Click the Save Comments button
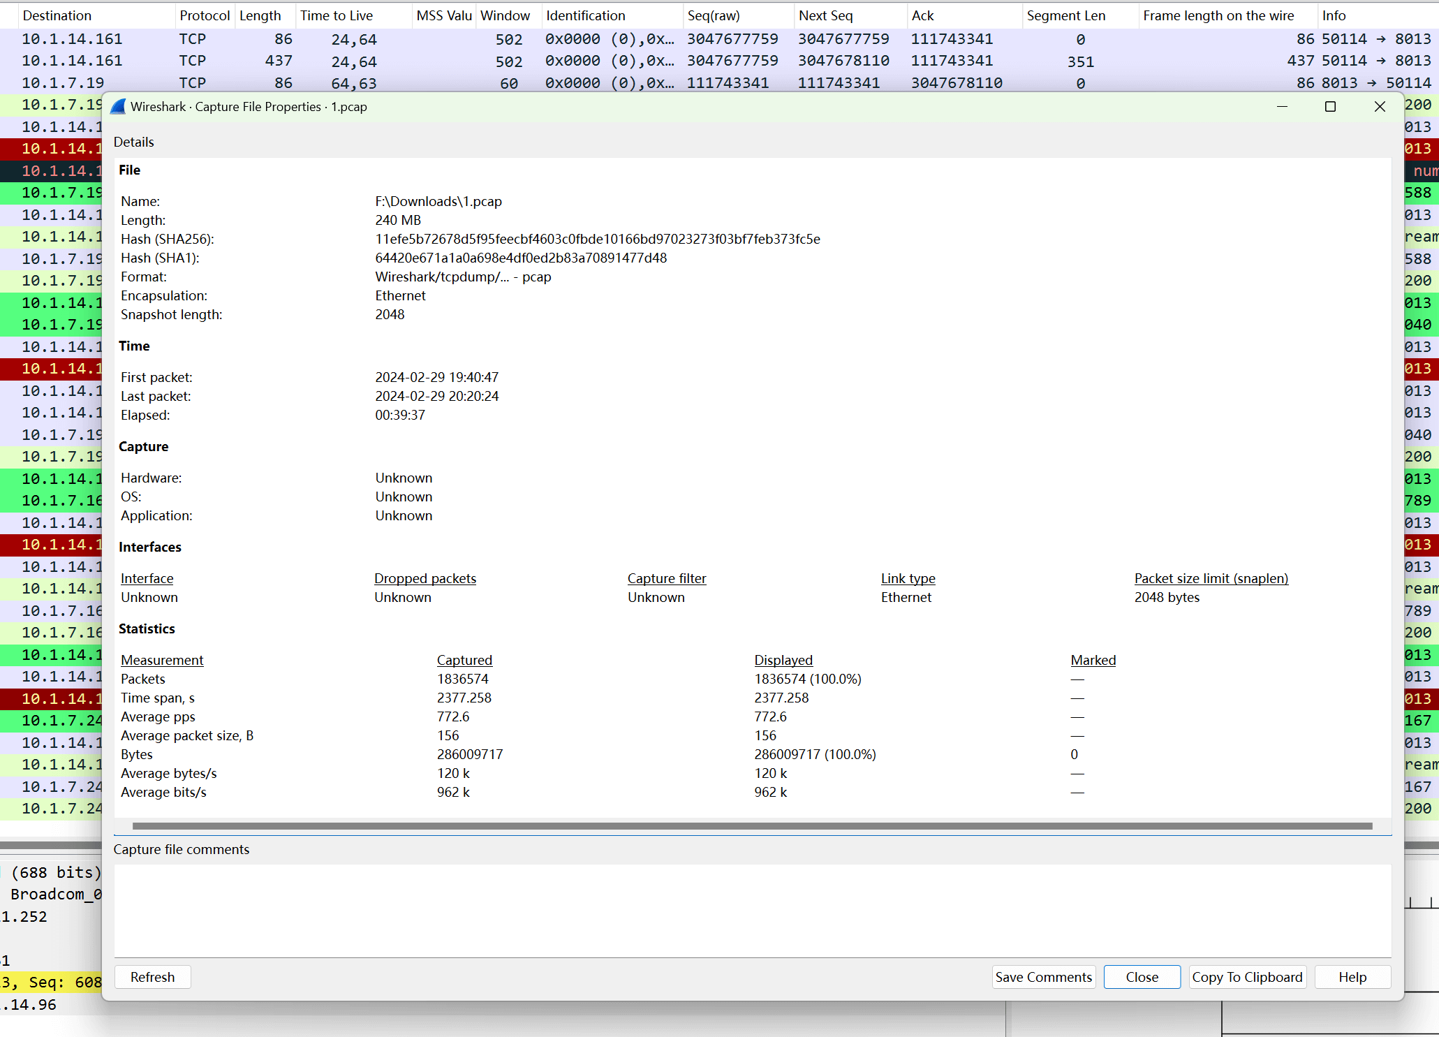The image size is (1439, 1037). (x=1043, y=977)
